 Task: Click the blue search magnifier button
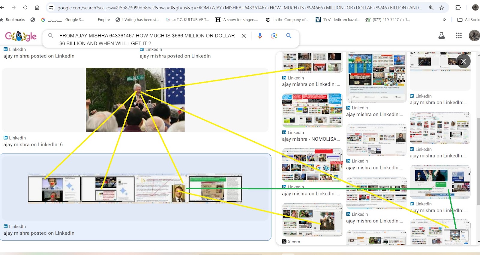pos(289,36)
